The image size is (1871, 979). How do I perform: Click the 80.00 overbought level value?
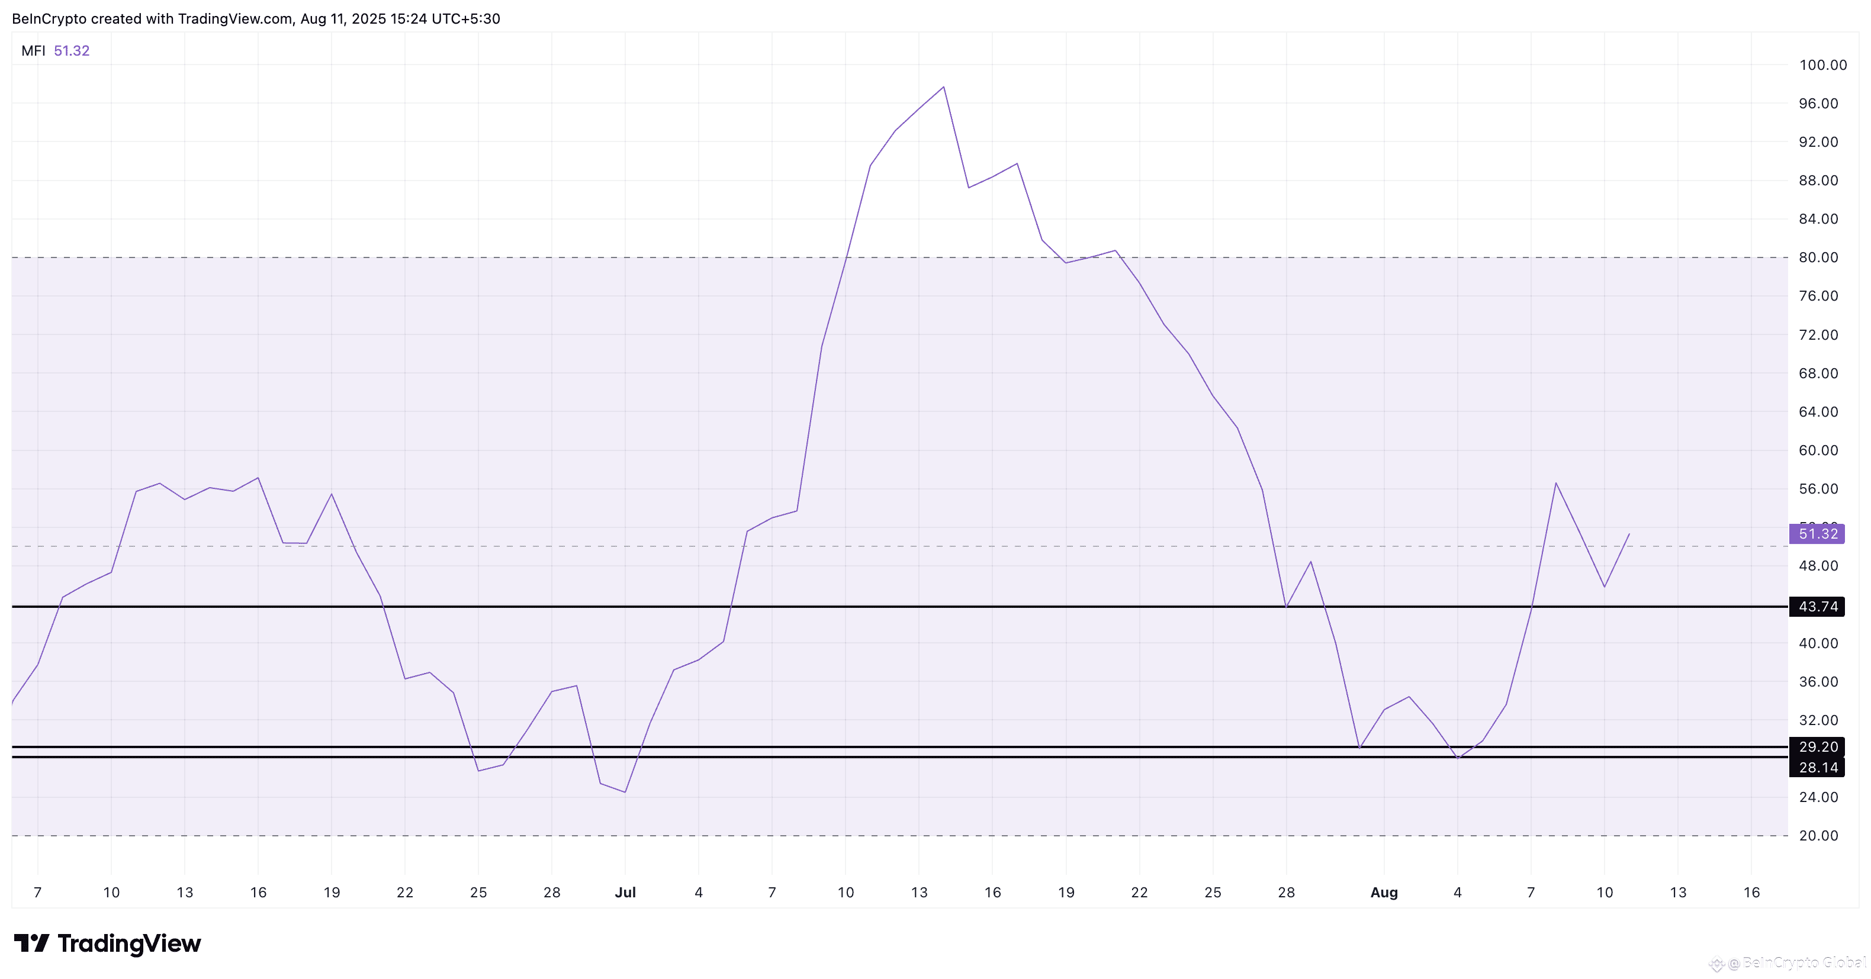pos(1818,257)
